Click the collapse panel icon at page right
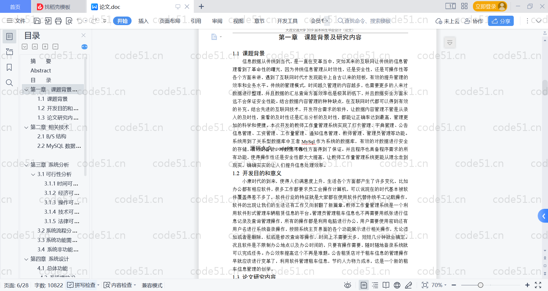The image size is (548, 291). [x=450, y=43]
